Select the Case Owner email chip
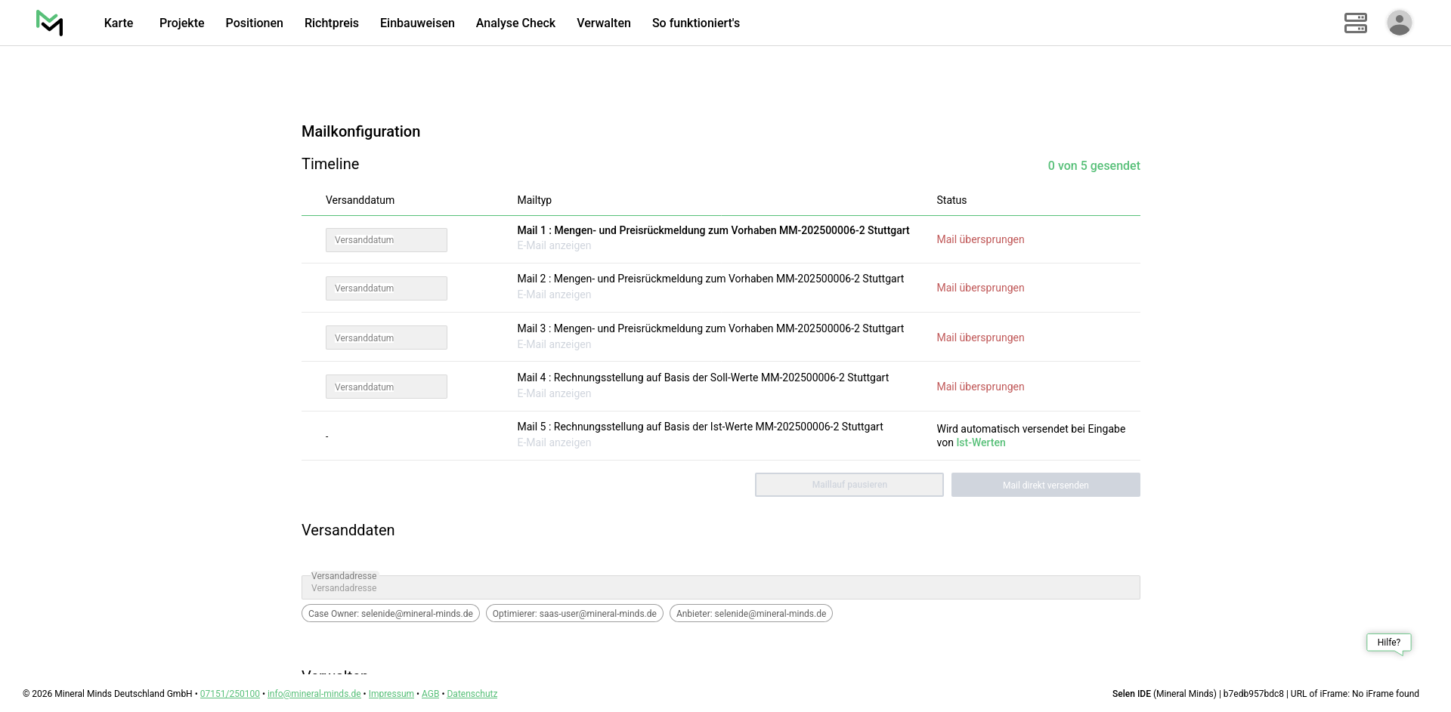The image size is (1451, 712). click(390, 614)
